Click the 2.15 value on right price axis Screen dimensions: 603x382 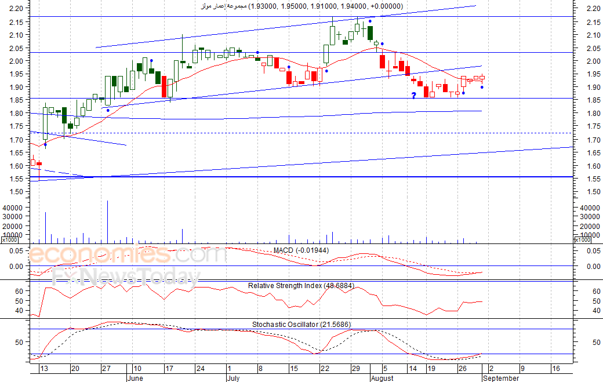pos(594,23)
